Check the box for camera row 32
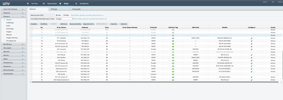Screen dimensions: 283x100 pyautogui.click(x=32, y=80)
